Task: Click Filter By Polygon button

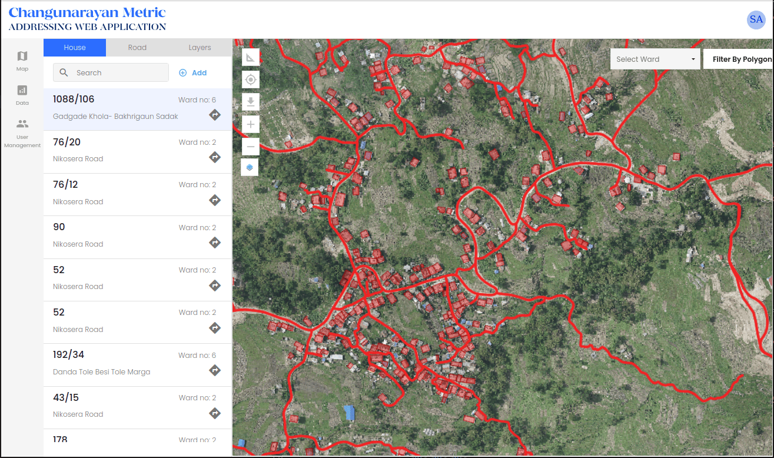Action: pyautogui.click(x=740, y=59)
